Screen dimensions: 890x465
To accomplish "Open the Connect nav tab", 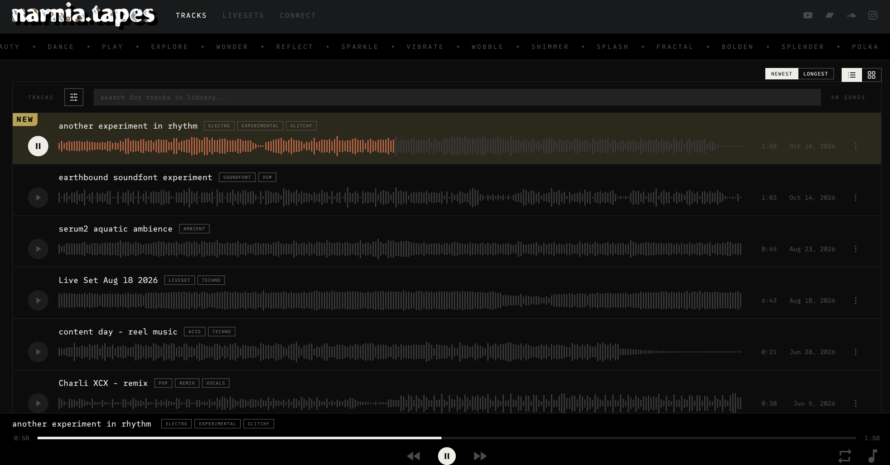I will (x=298, y=15).
